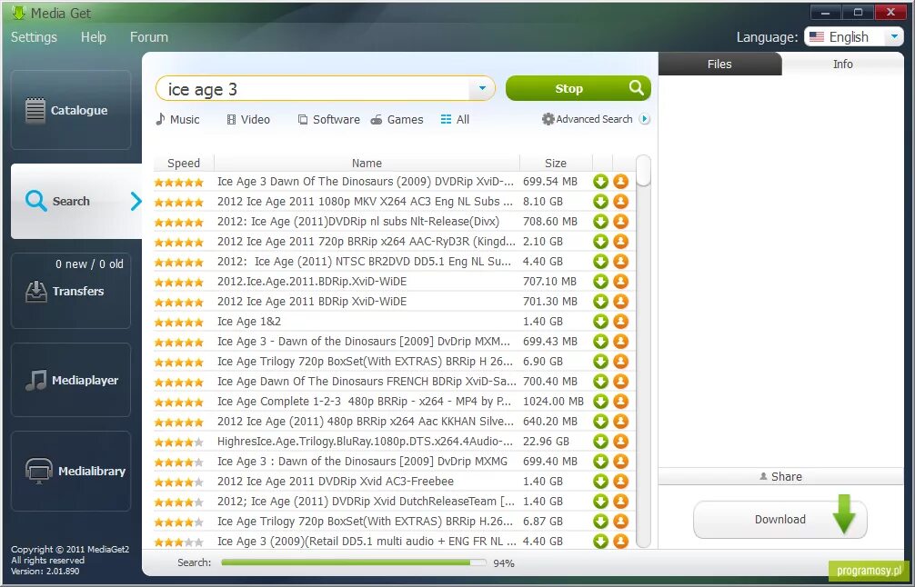The image size is (915, 587).
Task: Filter results by Music
Action: coord(177,120)
